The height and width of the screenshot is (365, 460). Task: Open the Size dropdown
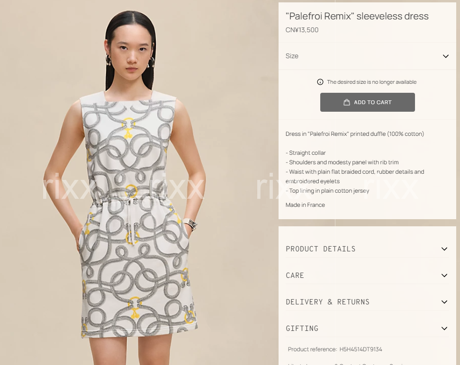[367, 56]
